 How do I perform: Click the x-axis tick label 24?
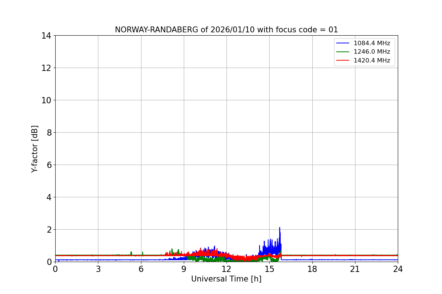398,269
